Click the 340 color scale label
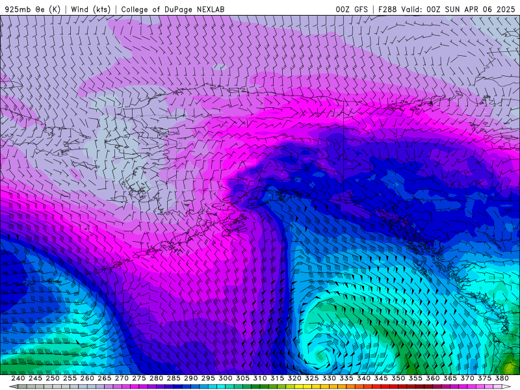 (x=363, y=378)
